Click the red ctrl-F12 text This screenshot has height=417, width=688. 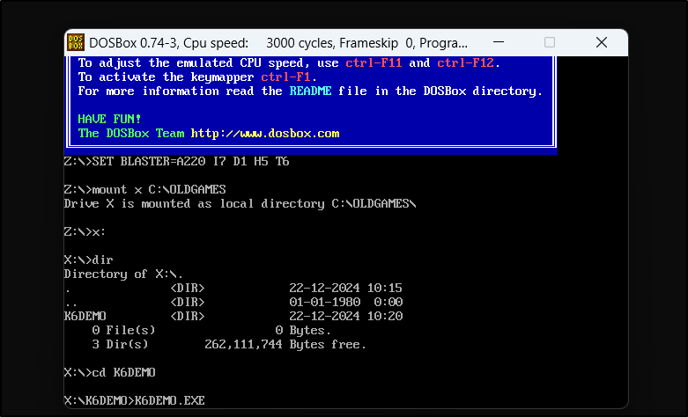[465, 62]
